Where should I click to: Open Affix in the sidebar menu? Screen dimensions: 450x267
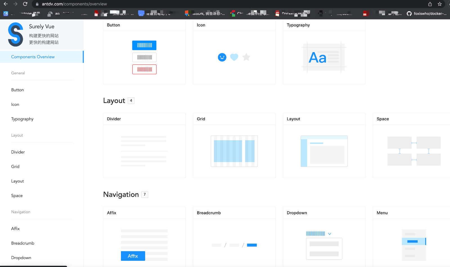[x=15, y=229]
